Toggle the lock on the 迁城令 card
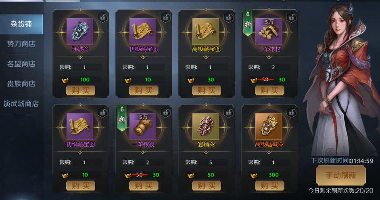380x200 pixels. coord(103,17)
